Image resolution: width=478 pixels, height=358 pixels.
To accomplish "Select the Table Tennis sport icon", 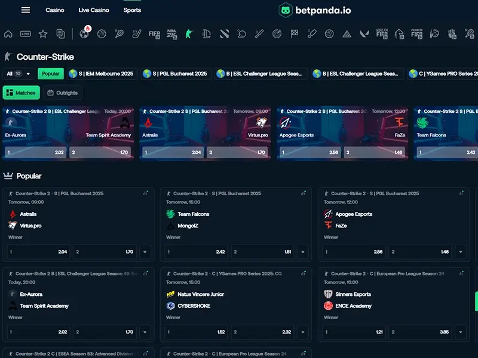I will click(x=242, y=34).
